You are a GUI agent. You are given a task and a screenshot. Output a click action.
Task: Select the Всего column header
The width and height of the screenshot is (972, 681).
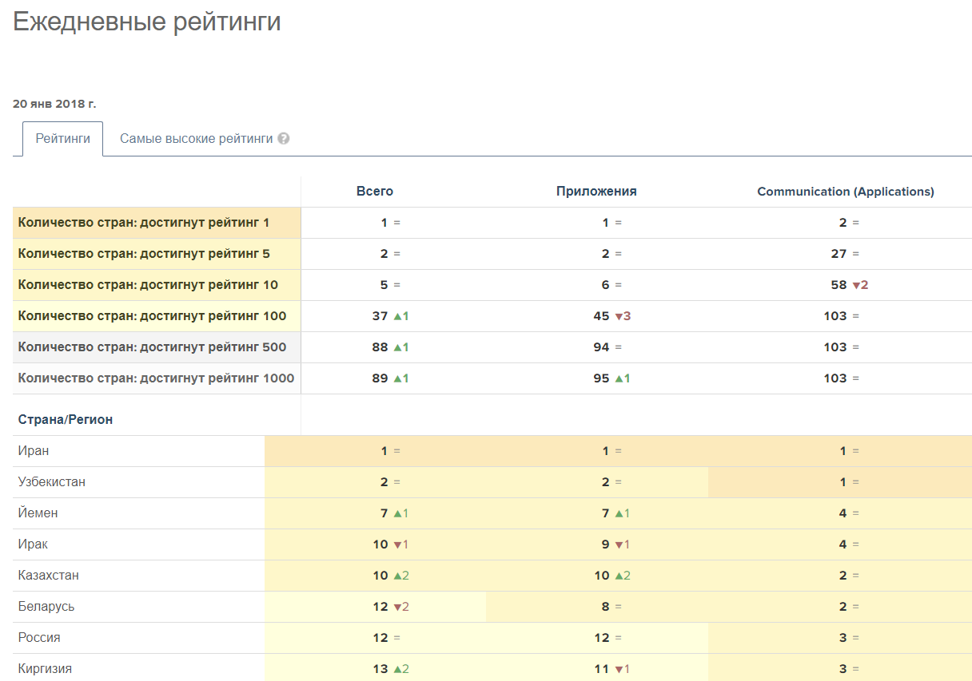click(375, 192)
